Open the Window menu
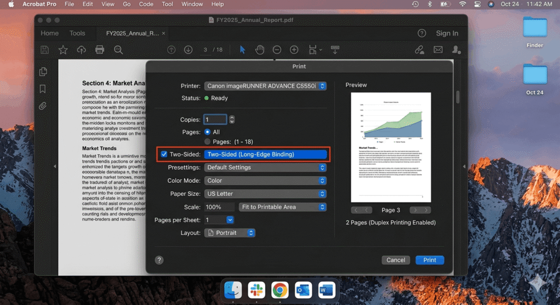The width and height of the screenshot is (560, 305). [192, 4]
